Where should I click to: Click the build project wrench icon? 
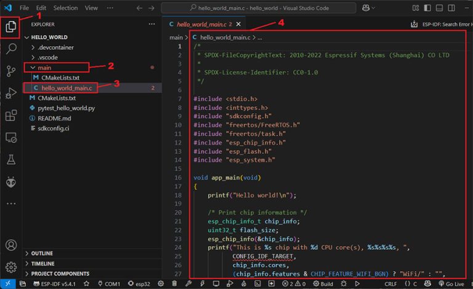tap(188, 283)
